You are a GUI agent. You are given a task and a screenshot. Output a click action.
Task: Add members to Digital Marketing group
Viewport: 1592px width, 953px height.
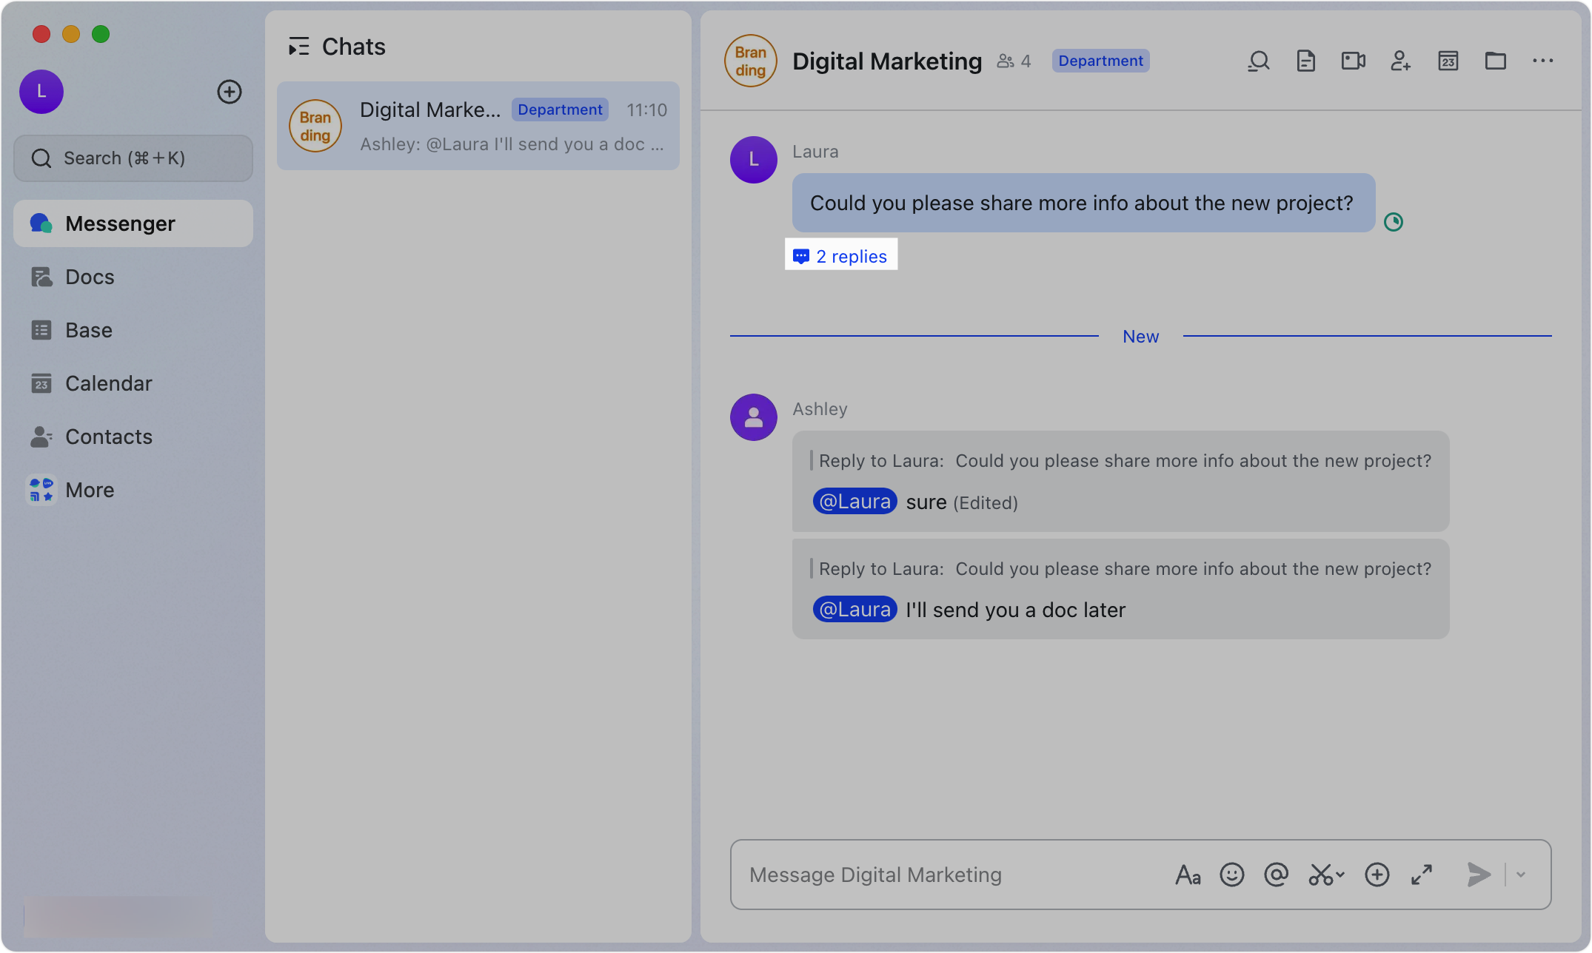(x=1400, y=61)
